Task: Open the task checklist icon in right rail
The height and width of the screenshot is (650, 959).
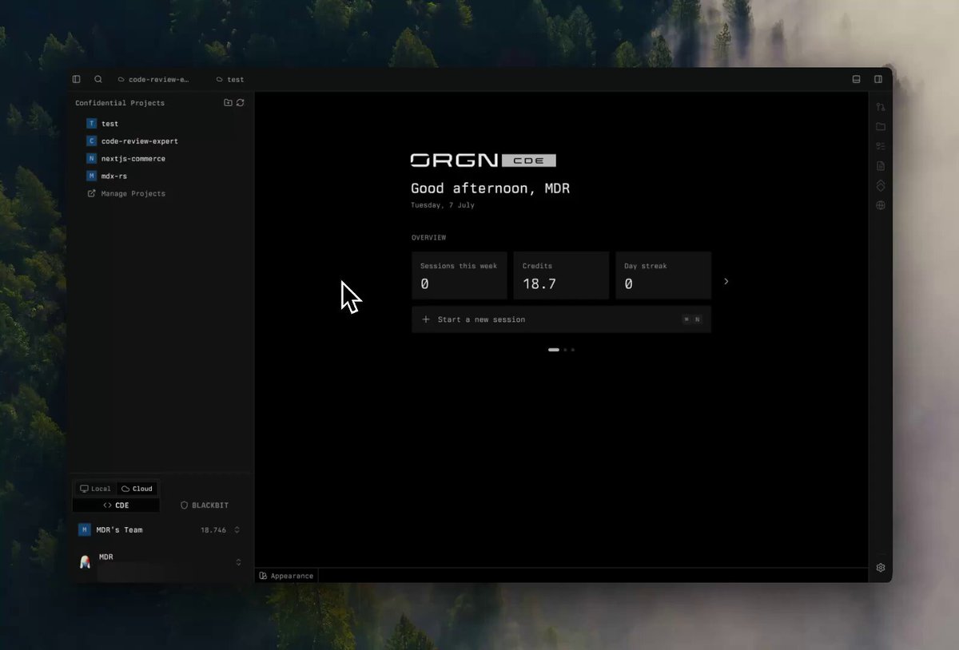Action: point(881,146)
